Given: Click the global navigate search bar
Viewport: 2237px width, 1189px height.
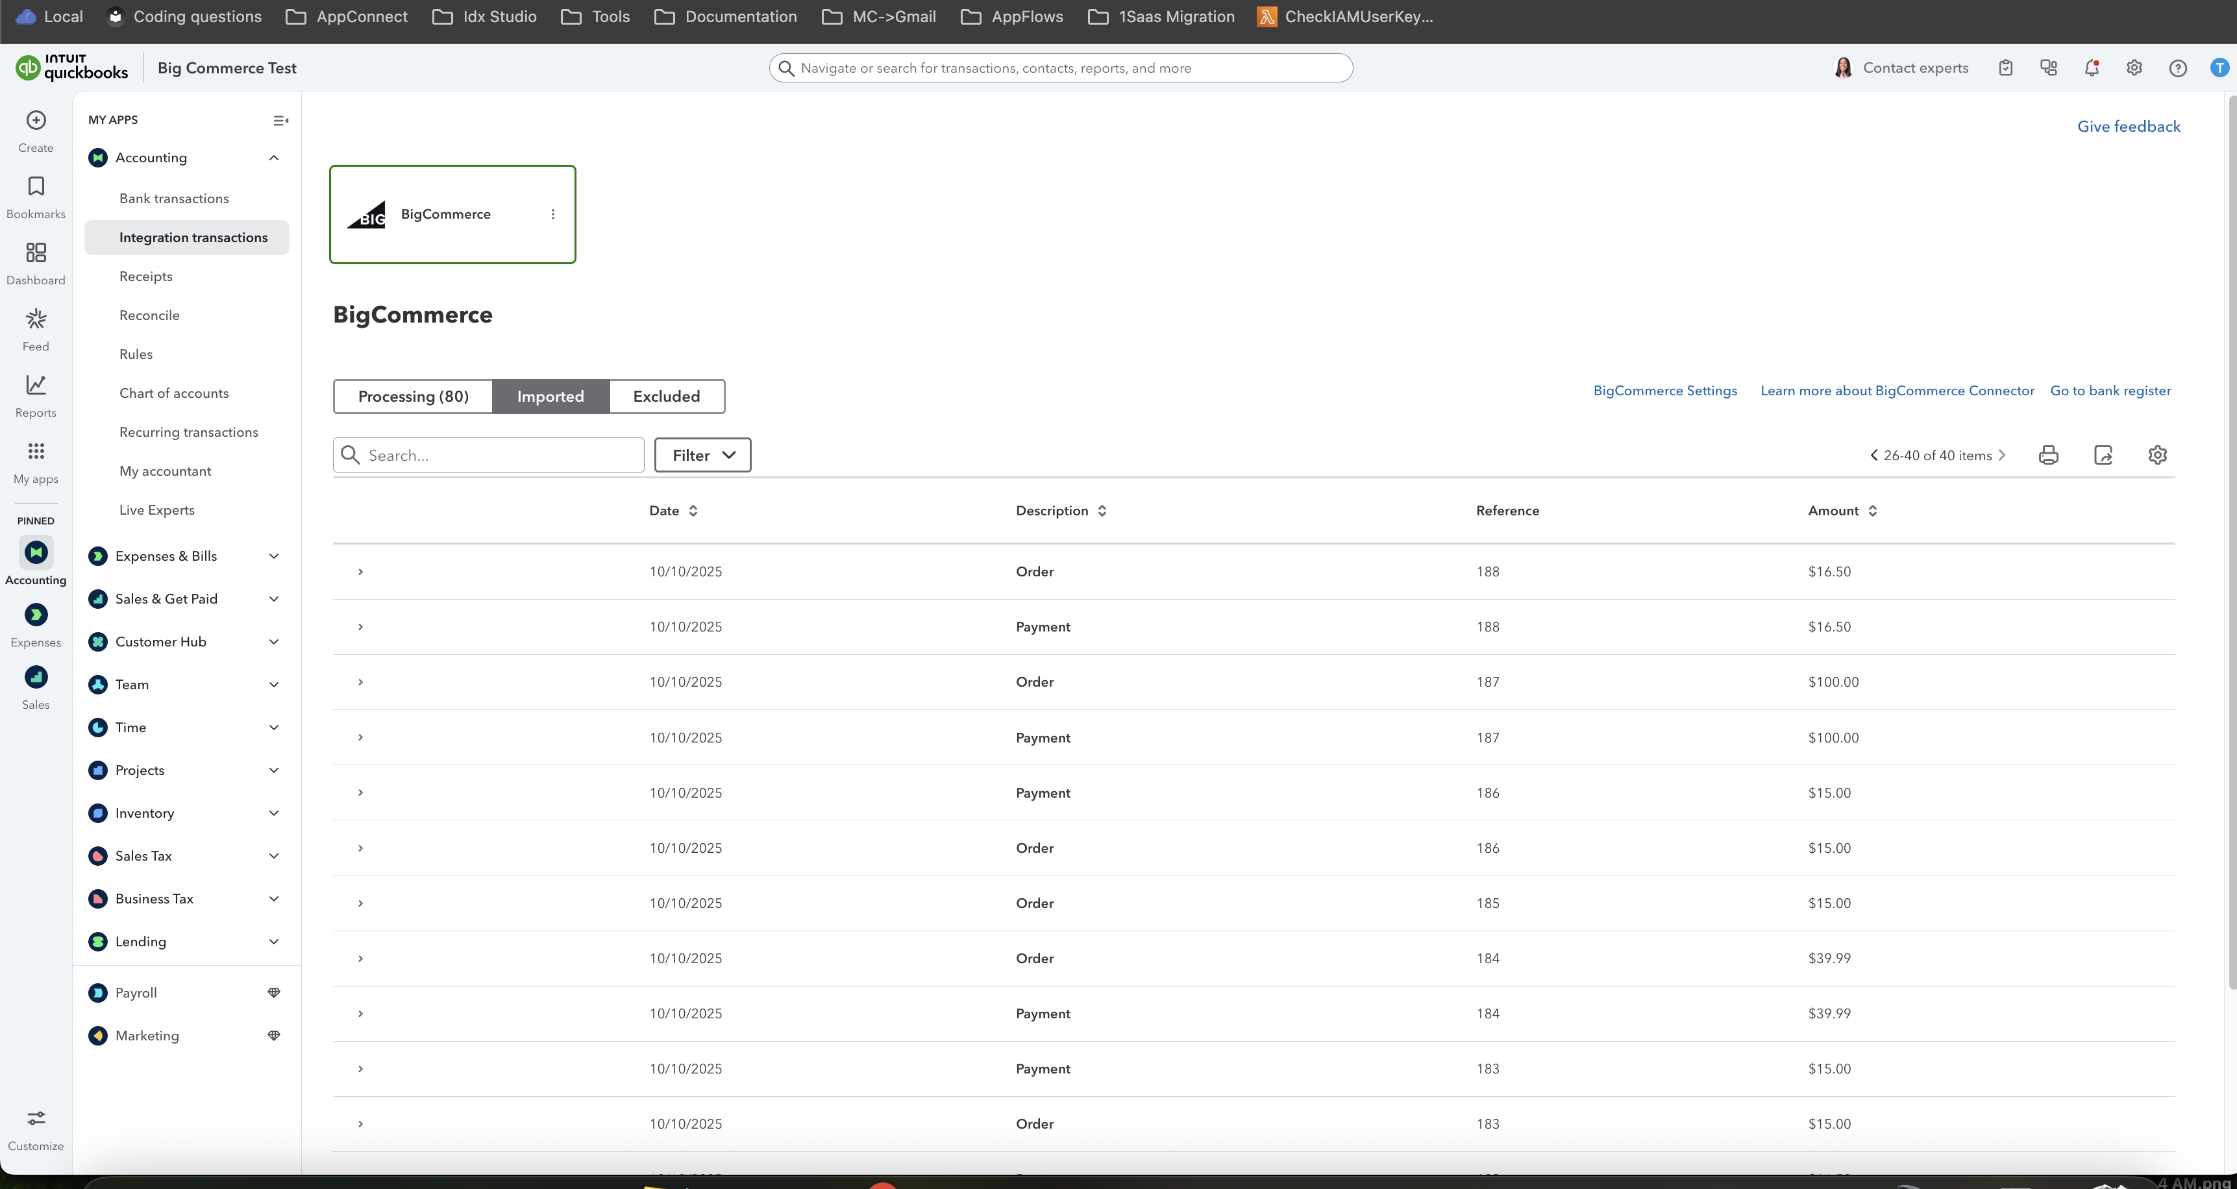Looking at the screenshot, I should 1060,67.
